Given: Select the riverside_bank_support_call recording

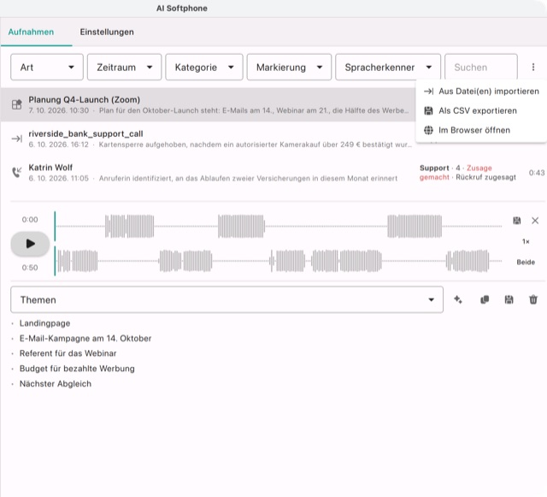Looking at the screenshot, I should [x=208, y=139].
